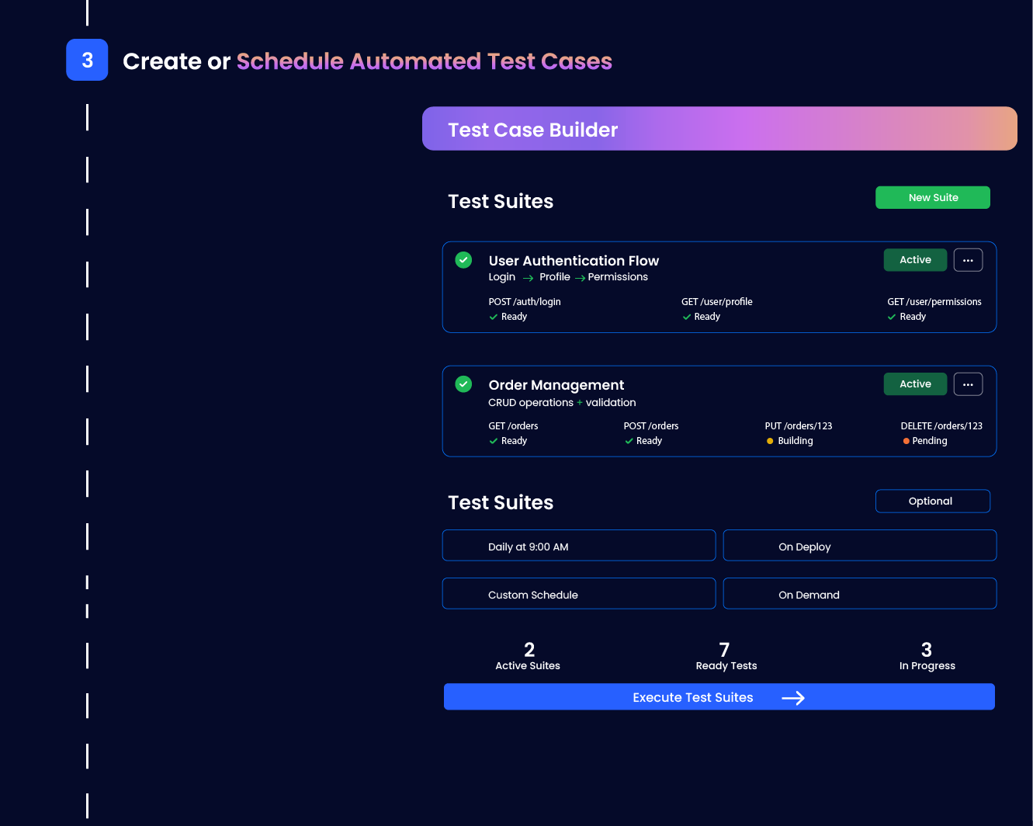Click the Execute Test Suites button

click(x=719, y=697)
